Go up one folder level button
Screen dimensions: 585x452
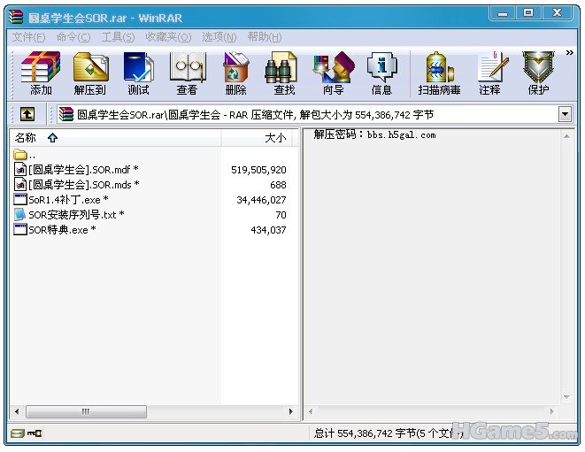(x=27, y=114)
